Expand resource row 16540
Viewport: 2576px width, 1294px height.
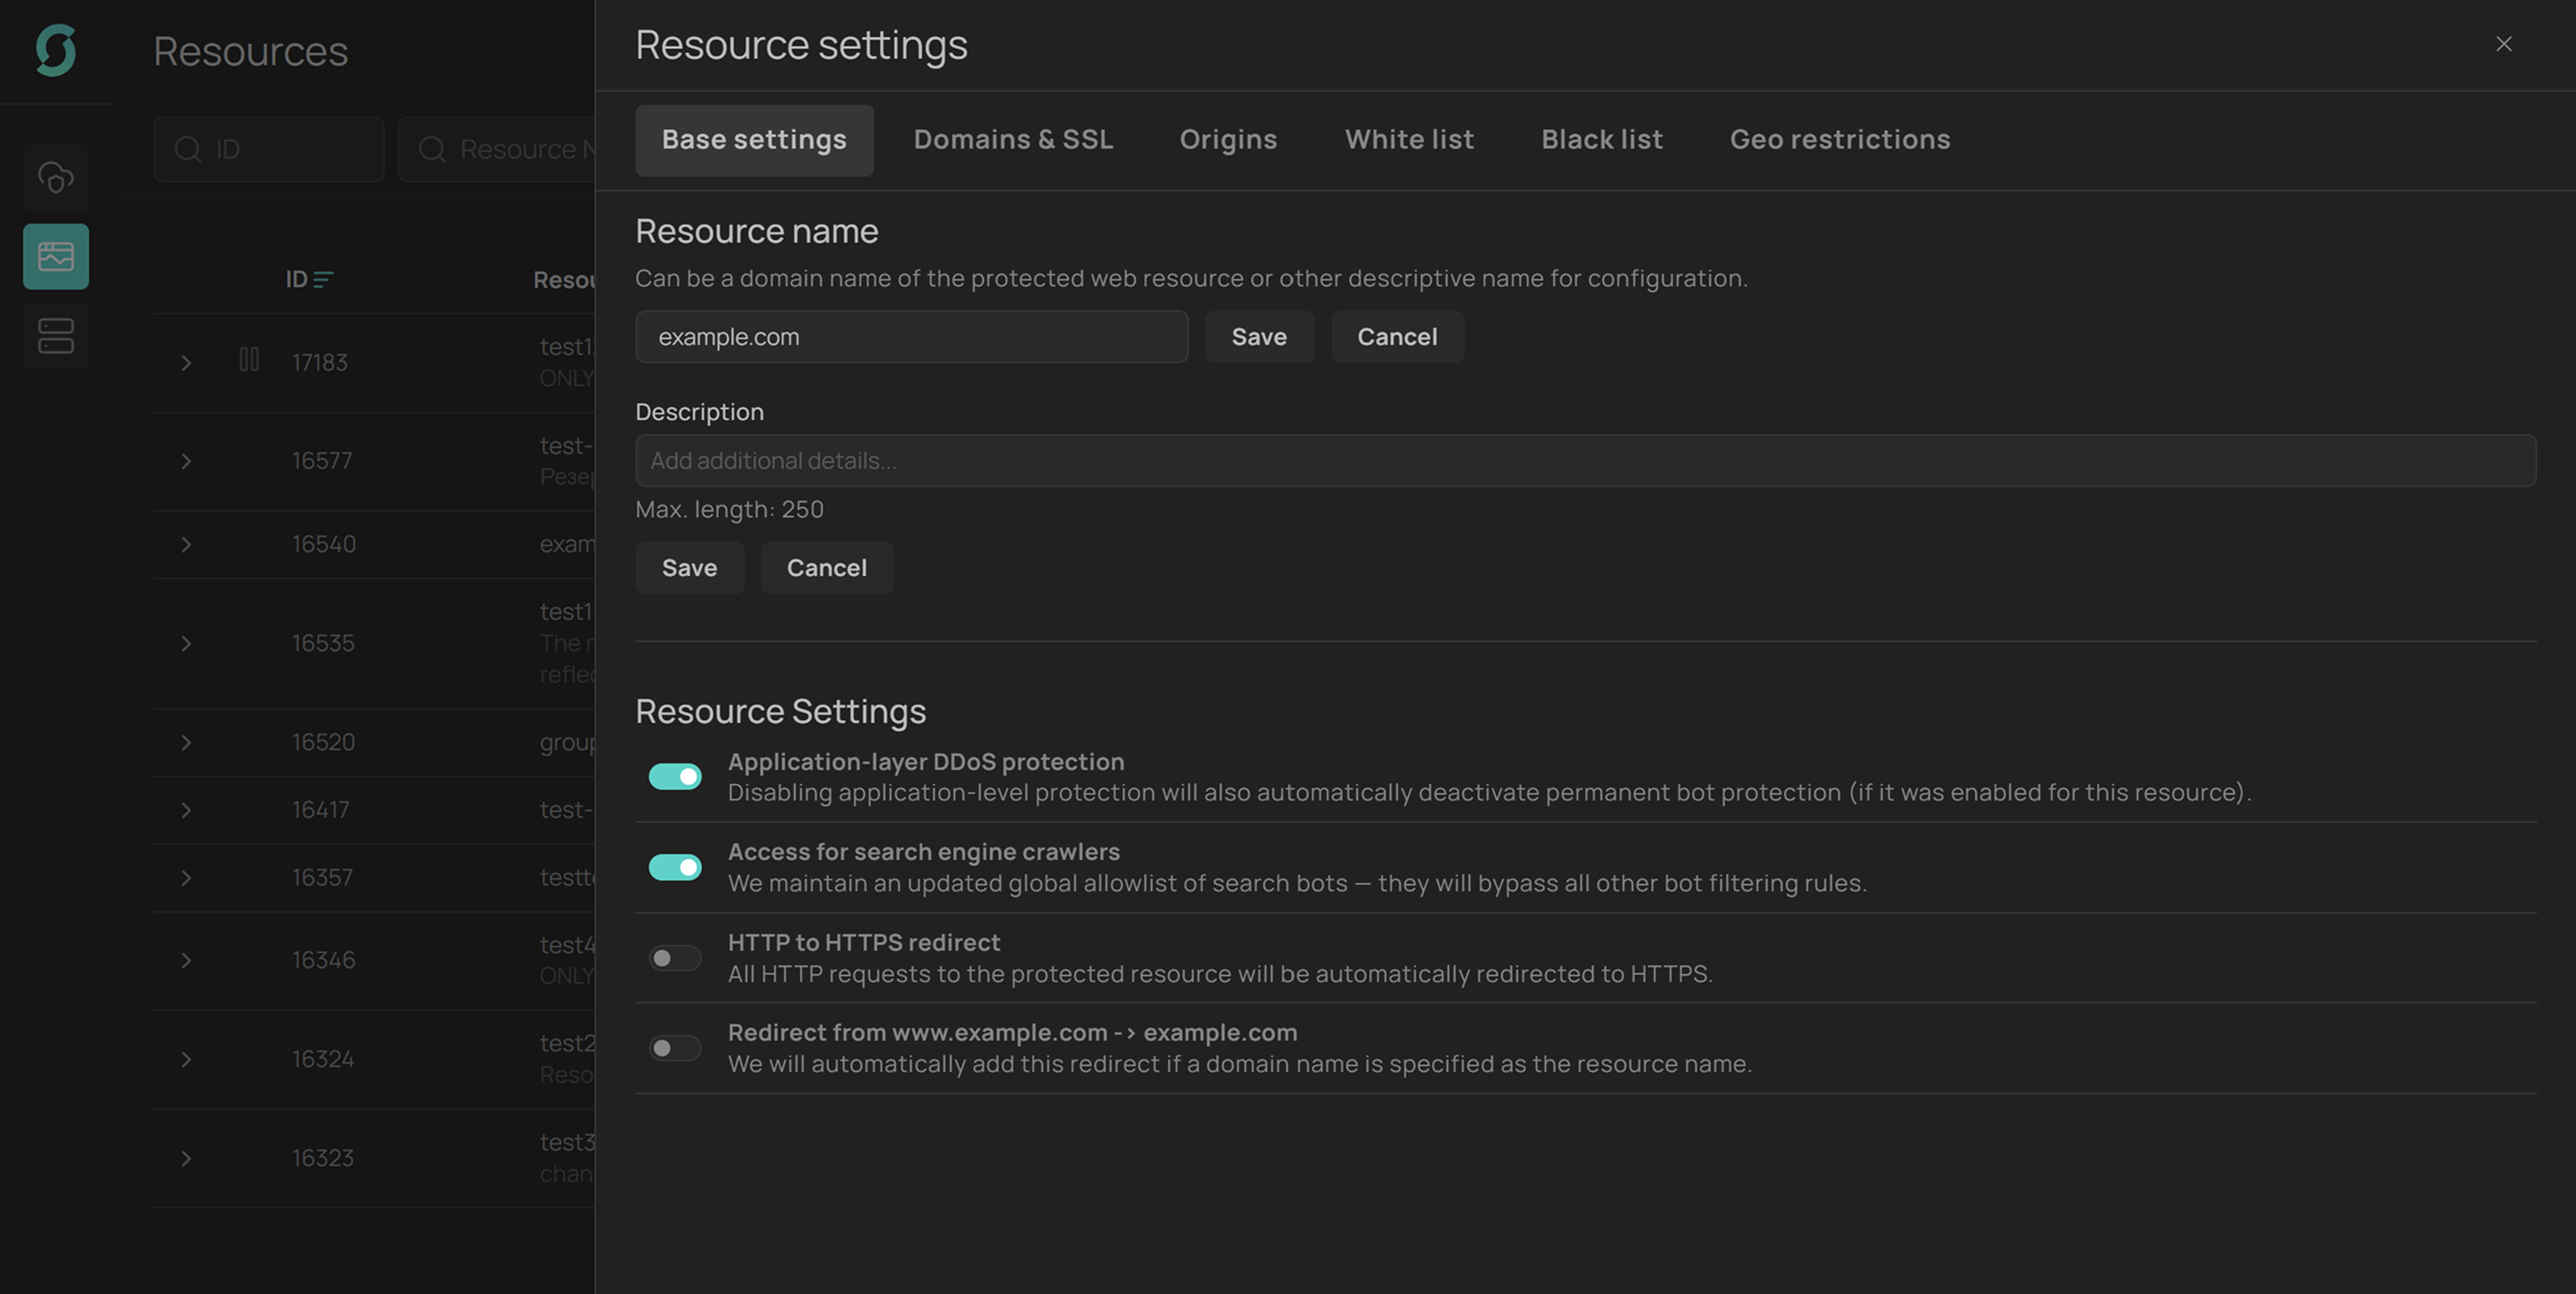(x=186, y=544)
